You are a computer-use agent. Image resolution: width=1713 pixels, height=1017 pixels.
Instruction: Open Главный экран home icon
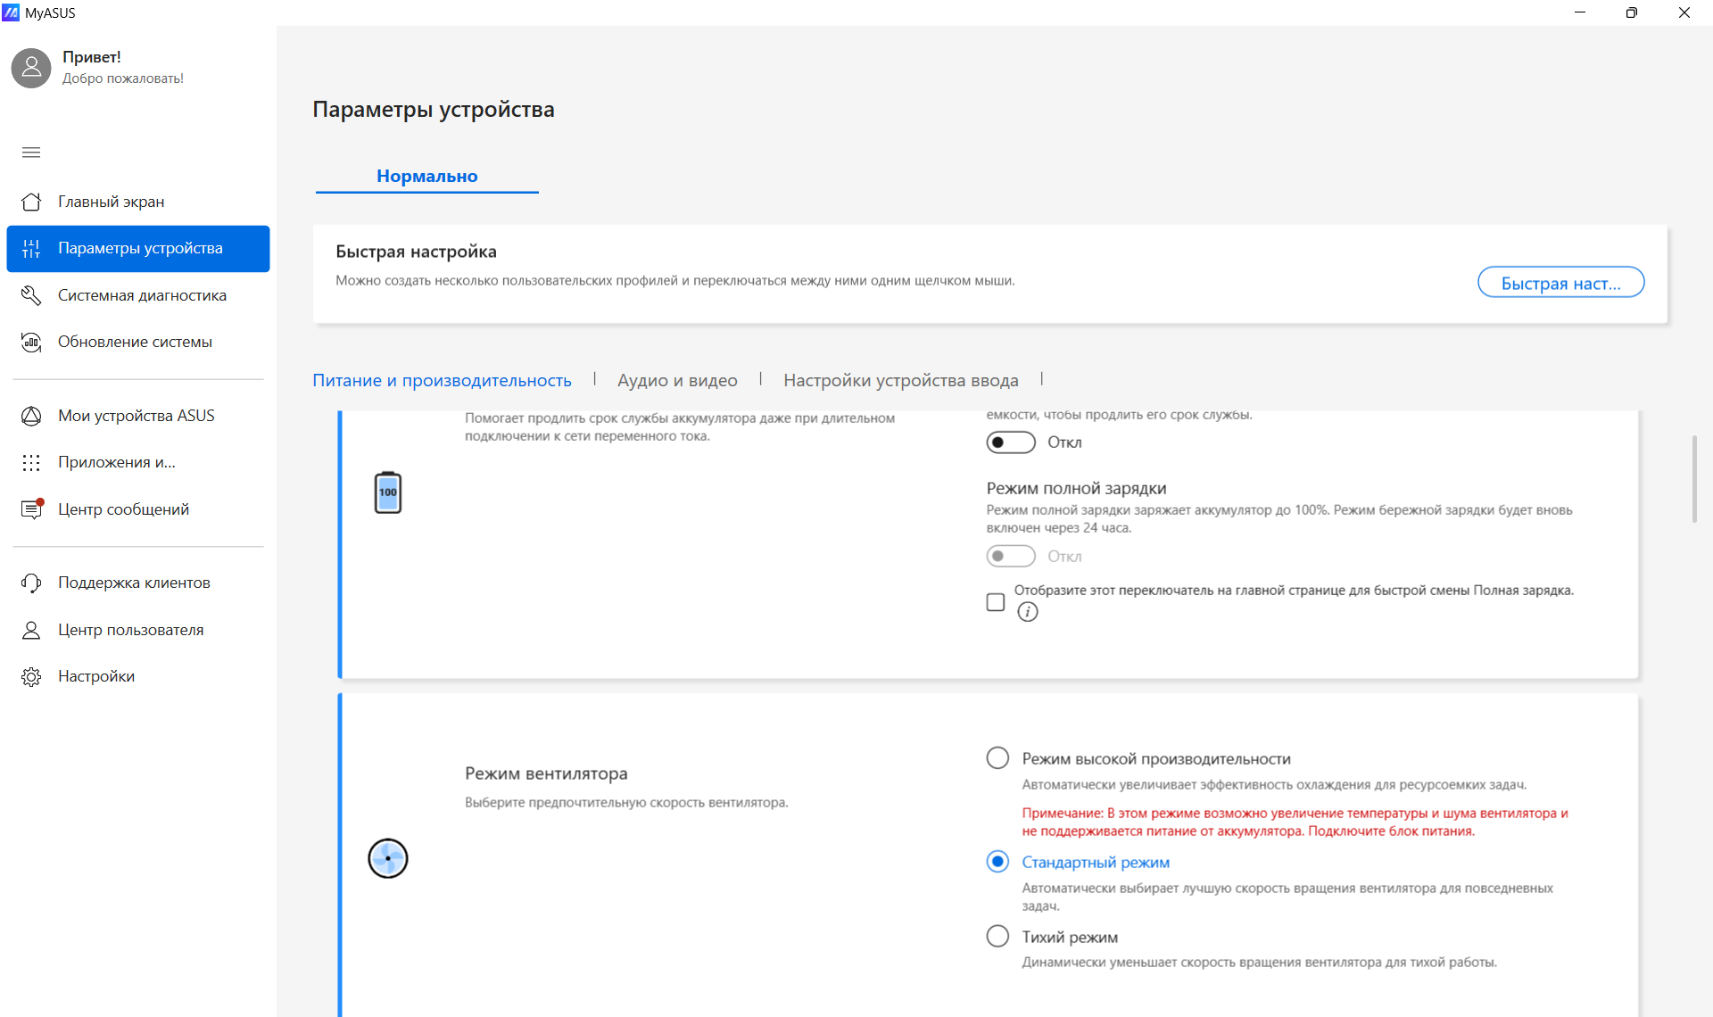[31, 202]
